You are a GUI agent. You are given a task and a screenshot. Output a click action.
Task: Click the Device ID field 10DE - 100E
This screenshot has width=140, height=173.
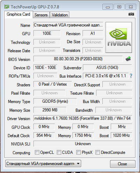pos(45,68)
